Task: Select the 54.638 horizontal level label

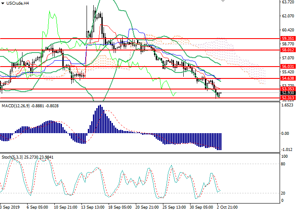Action: click(x=288, y=78)
